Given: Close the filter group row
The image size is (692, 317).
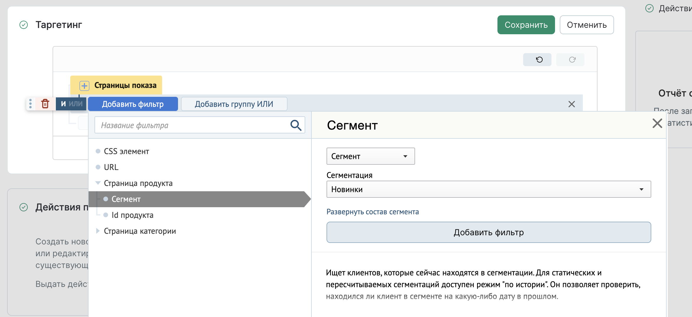Looking at the screenshot, I should (572, 104).
